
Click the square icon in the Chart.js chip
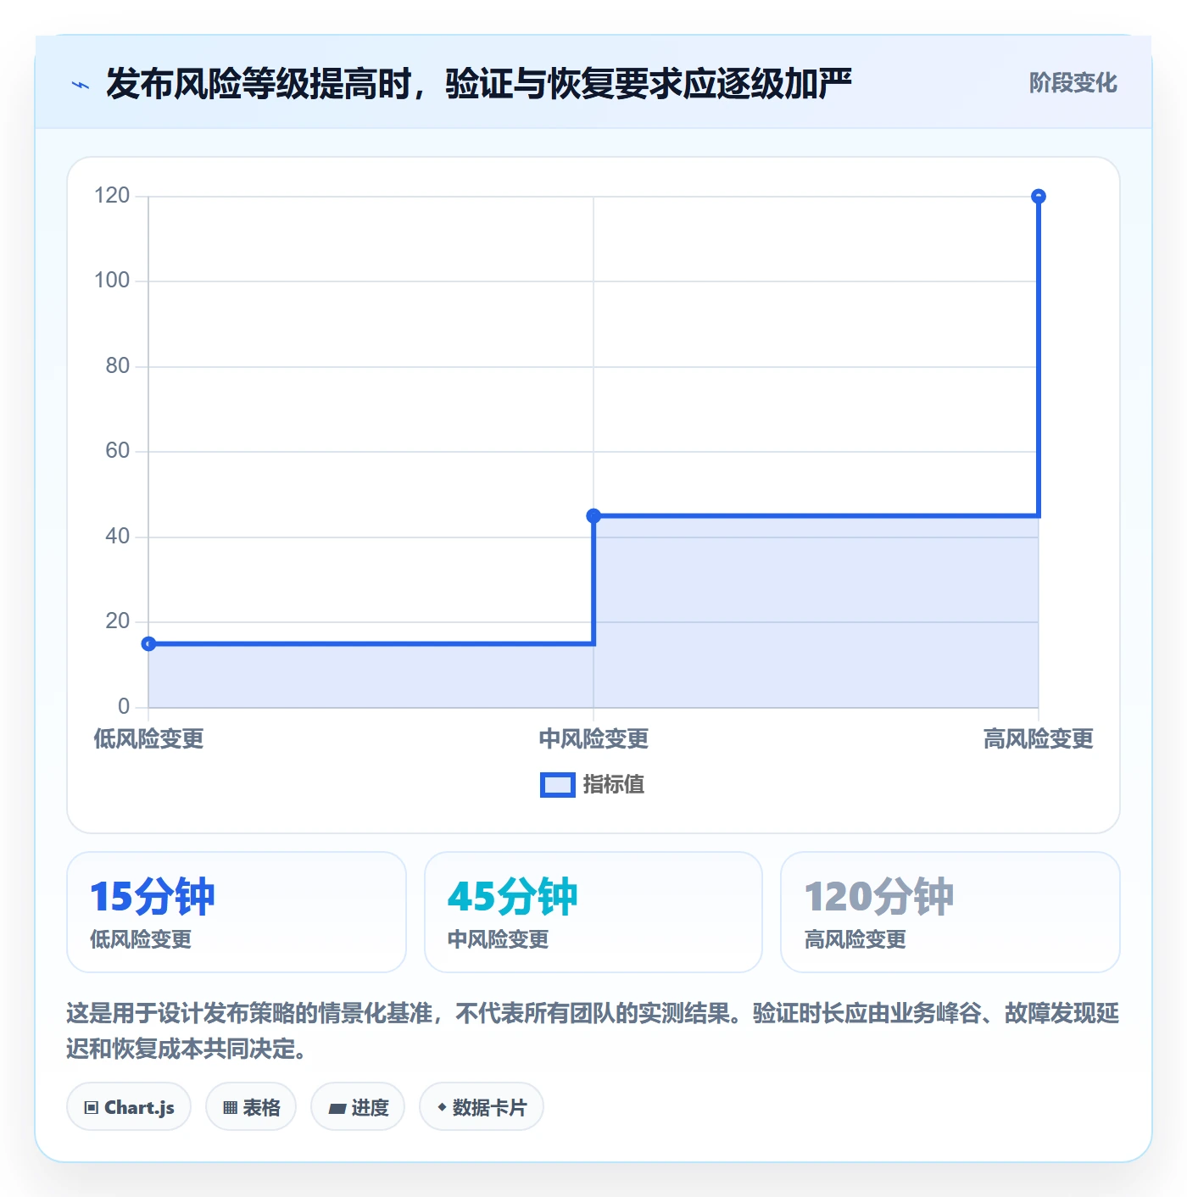(x=92, y=1107)
